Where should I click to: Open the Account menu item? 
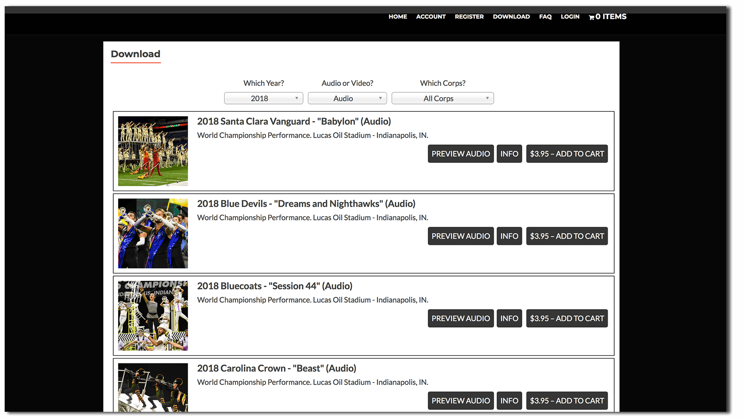[431, 17]
